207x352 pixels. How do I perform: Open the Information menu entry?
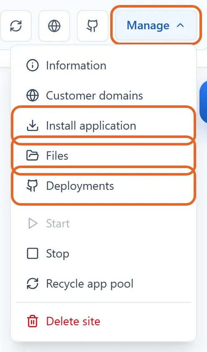103,66
